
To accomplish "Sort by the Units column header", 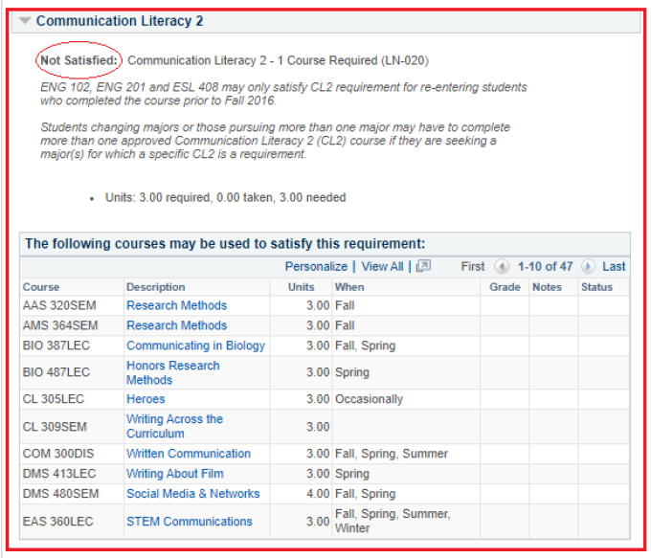I will pos(301,287).
